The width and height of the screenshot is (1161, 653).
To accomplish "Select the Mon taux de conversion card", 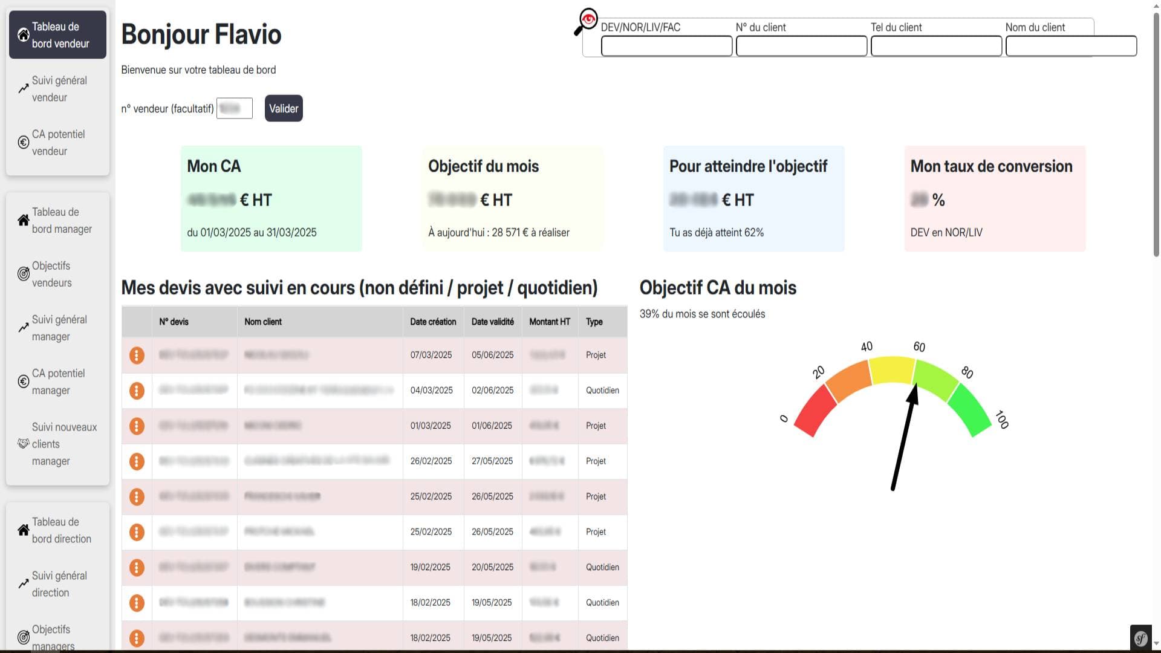I will click(995, 198).
